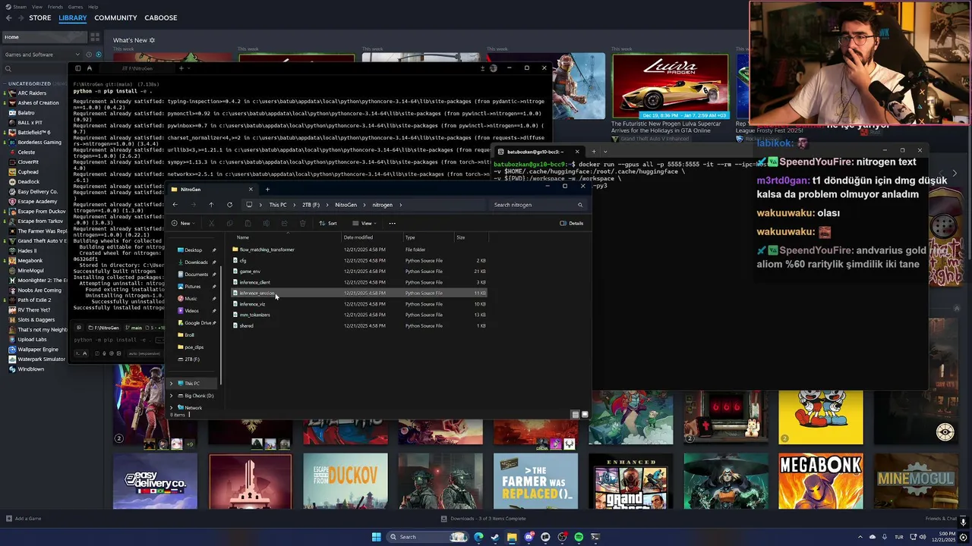972x546 pixels.
Task: Open the Friends menu in Steam
Action: click(x=55, y=7)
